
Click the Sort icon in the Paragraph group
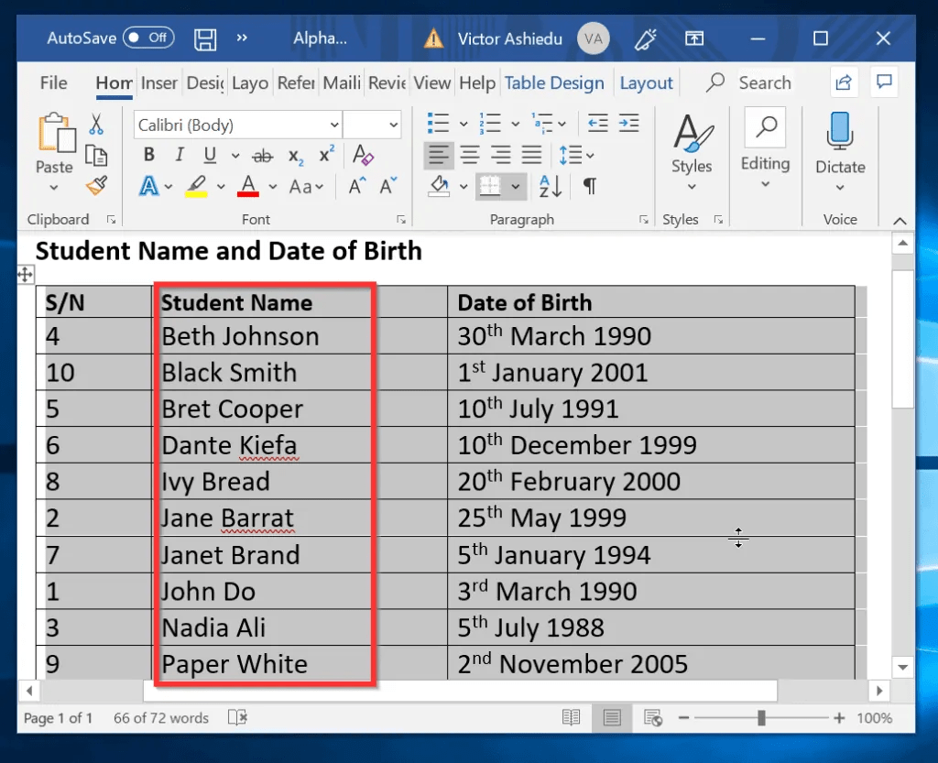[x=550, y=186]
